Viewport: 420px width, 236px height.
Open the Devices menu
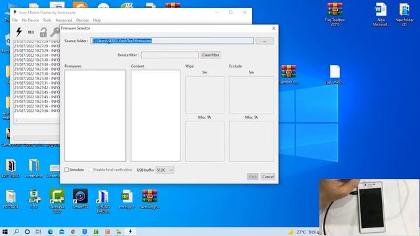[83, 20]
